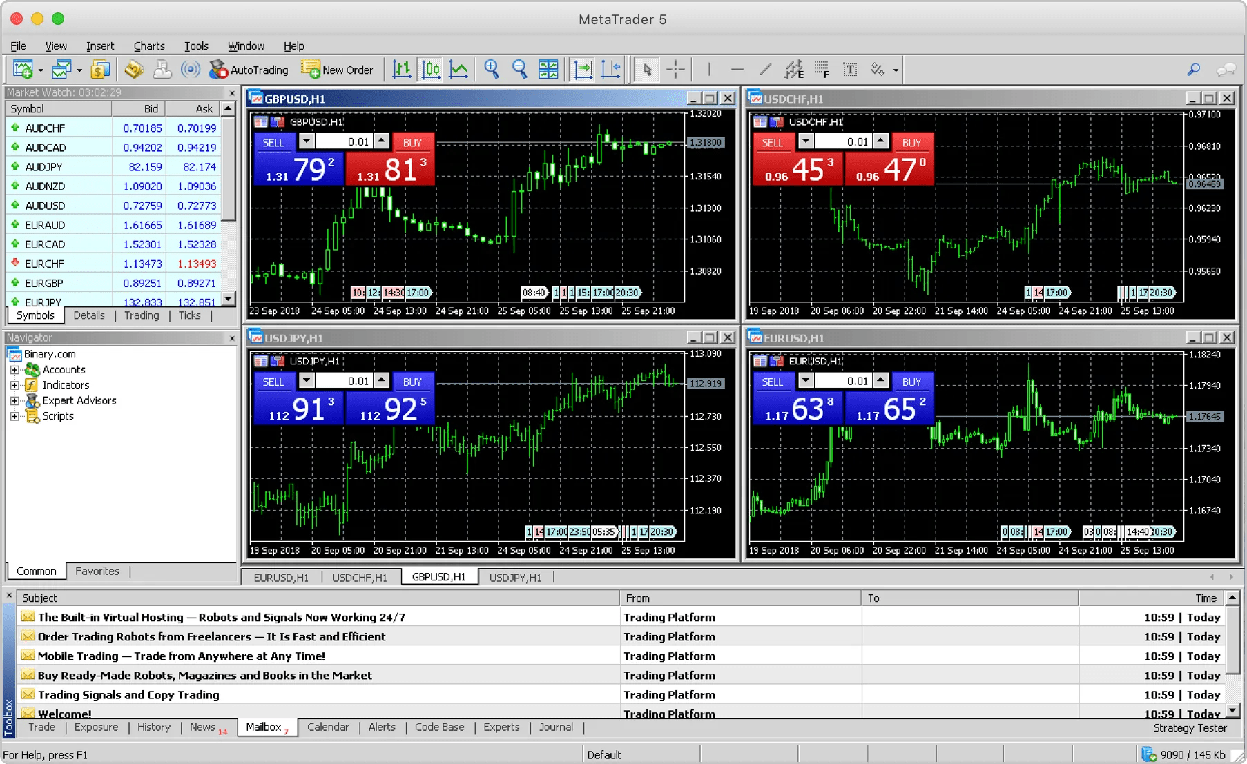Toggle Auto Scroll chart option
This screenshot has width=1247, height=764.
pyautogui.click(x=583, y=70)
